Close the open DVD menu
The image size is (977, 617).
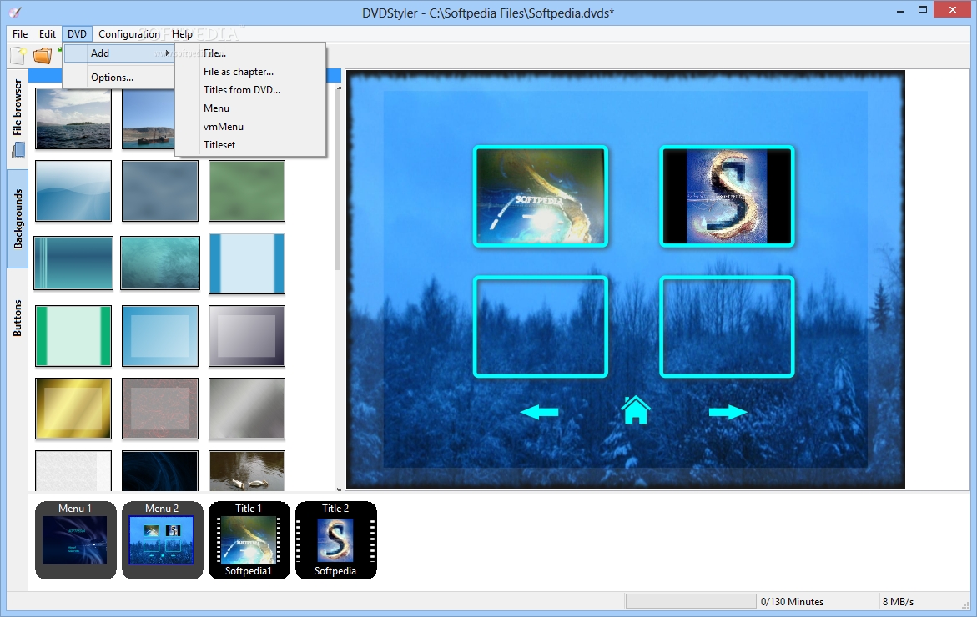pyautogui.click(x=78, y=34)
